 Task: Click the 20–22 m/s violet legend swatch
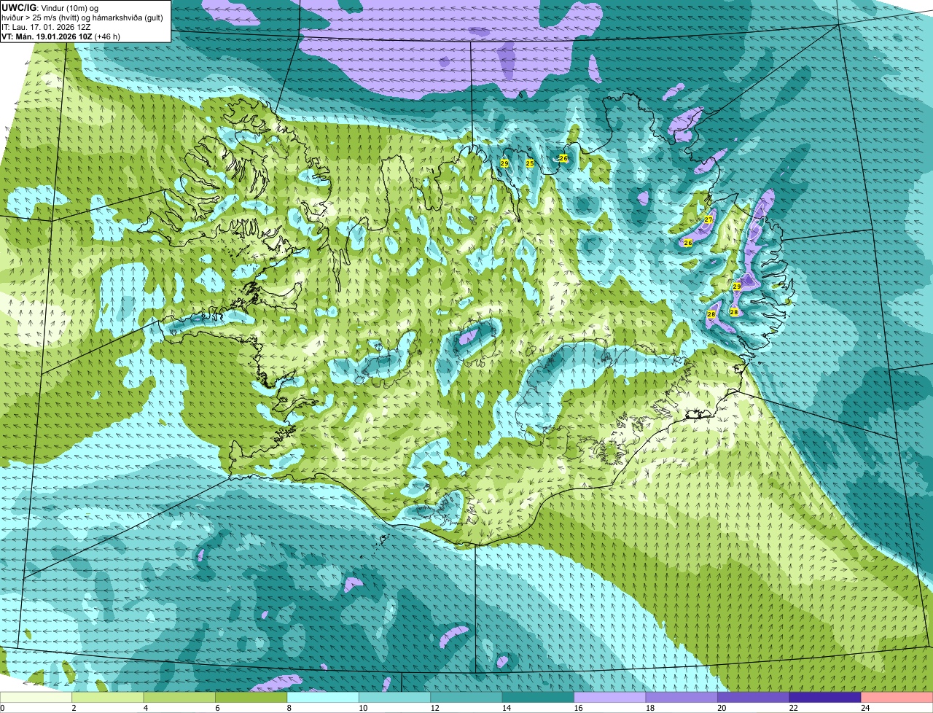point(754,697)
